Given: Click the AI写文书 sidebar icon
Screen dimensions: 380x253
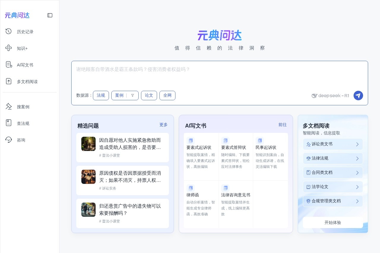Looking at the screenshot, I should [x=9, y=65].
